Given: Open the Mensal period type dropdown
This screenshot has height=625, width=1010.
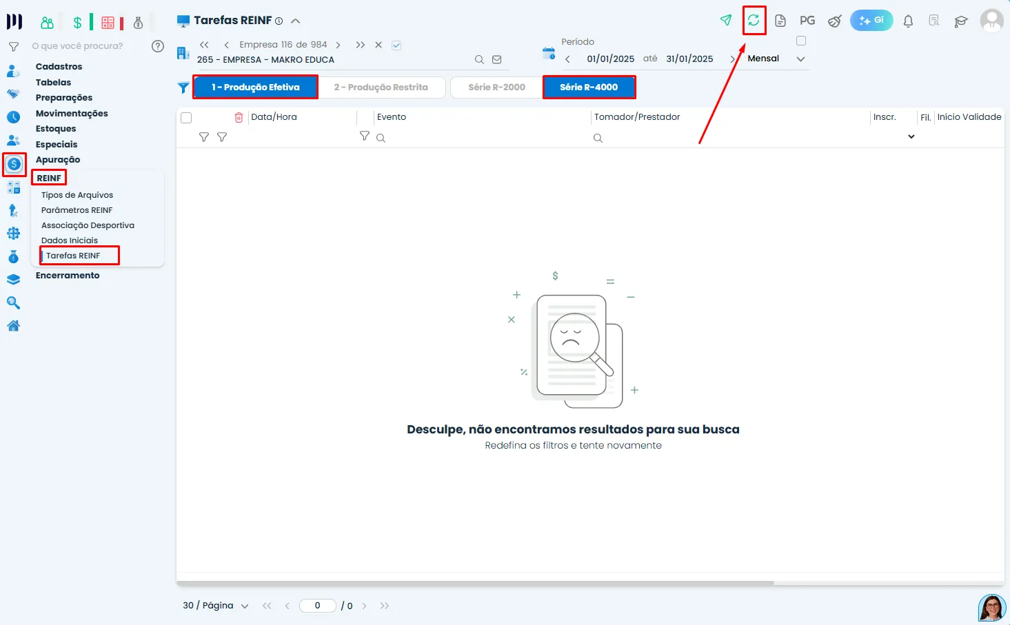Looking at the screenshot, I should point(800,59).
